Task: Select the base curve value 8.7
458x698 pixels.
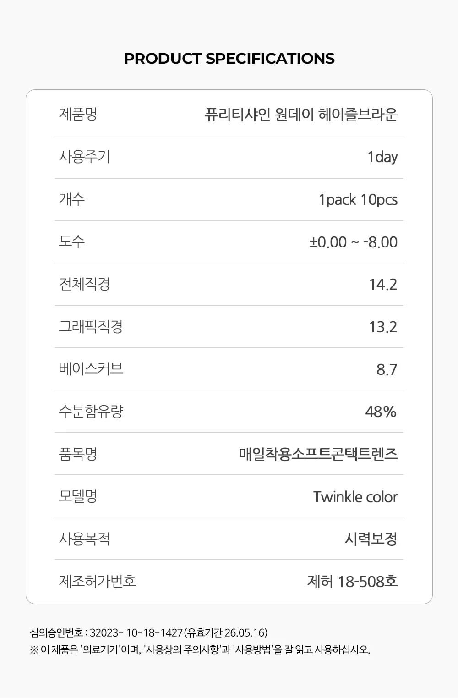Action: (x=387, y=369)
